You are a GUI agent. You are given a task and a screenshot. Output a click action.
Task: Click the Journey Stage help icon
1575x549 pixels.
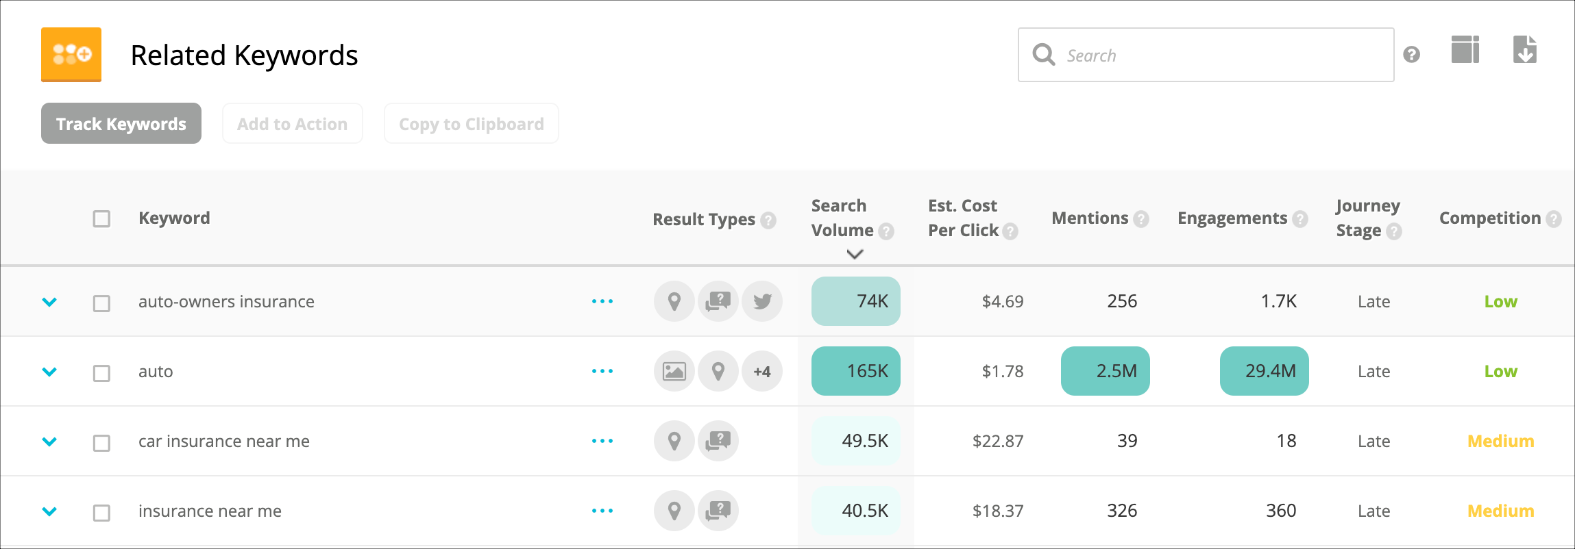(x=1394, y=231)
